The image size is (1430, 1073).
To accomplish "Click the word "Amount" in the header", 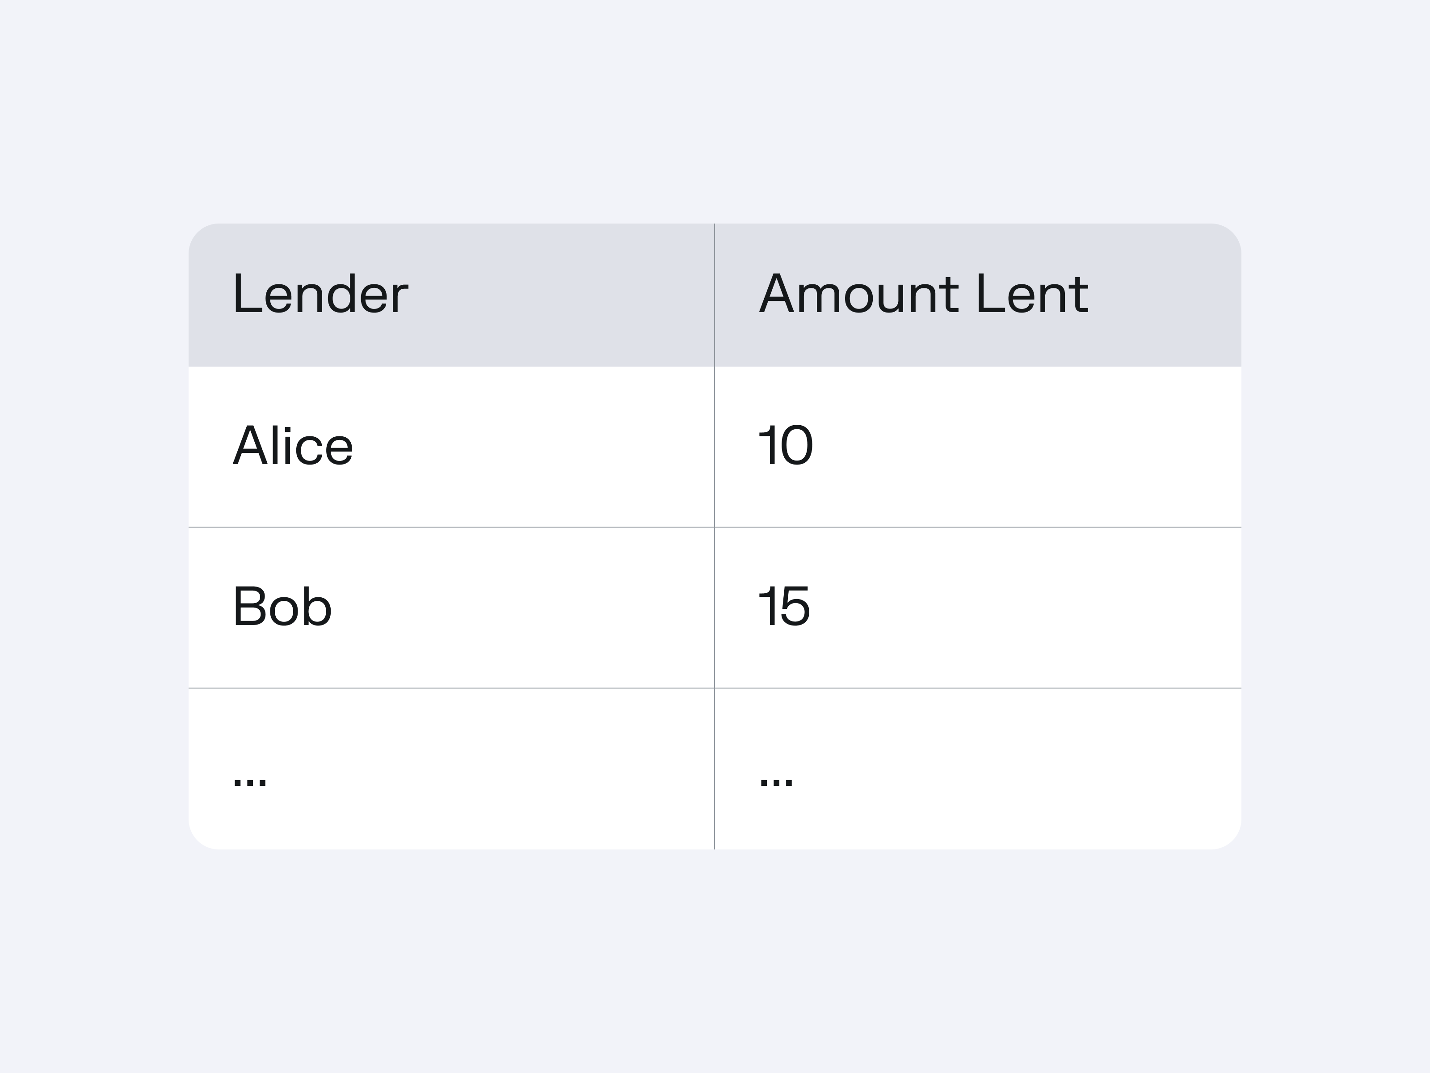I will tap(858, 294).
